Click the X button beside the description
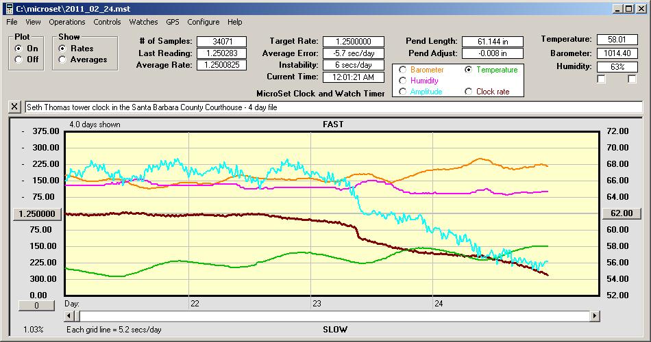Image resolution: width=651 pixels, height=342 pixels. 14,107
